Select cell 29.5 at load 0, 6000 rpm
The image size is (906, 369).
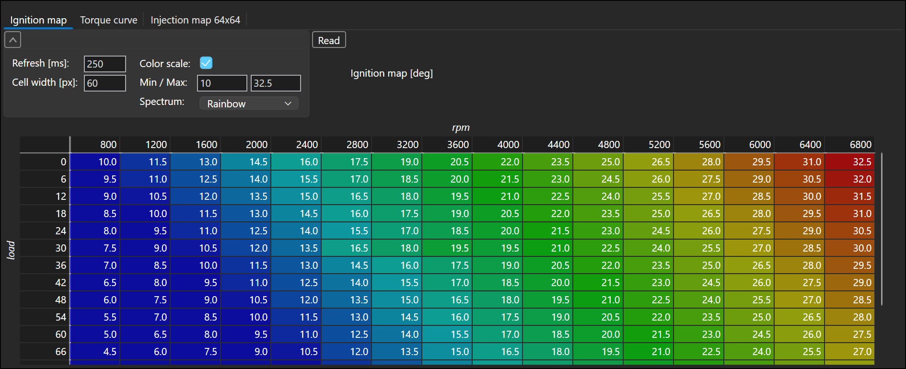tap(749, 162)
